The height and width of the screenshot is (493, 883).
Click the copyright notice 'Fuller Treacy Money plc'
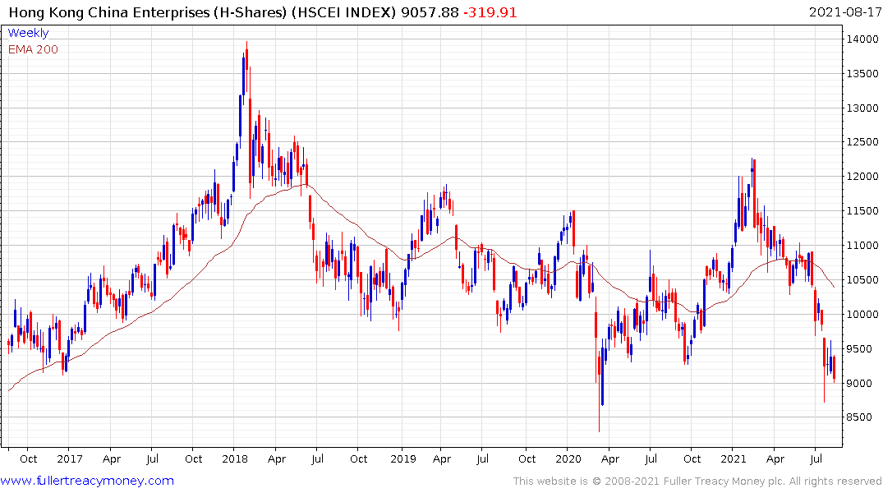[x=724, y=481]
